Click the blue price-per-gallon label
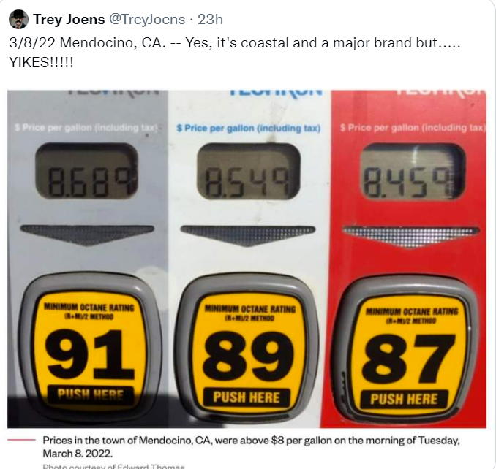496x469 pixels. click(249, 129)
